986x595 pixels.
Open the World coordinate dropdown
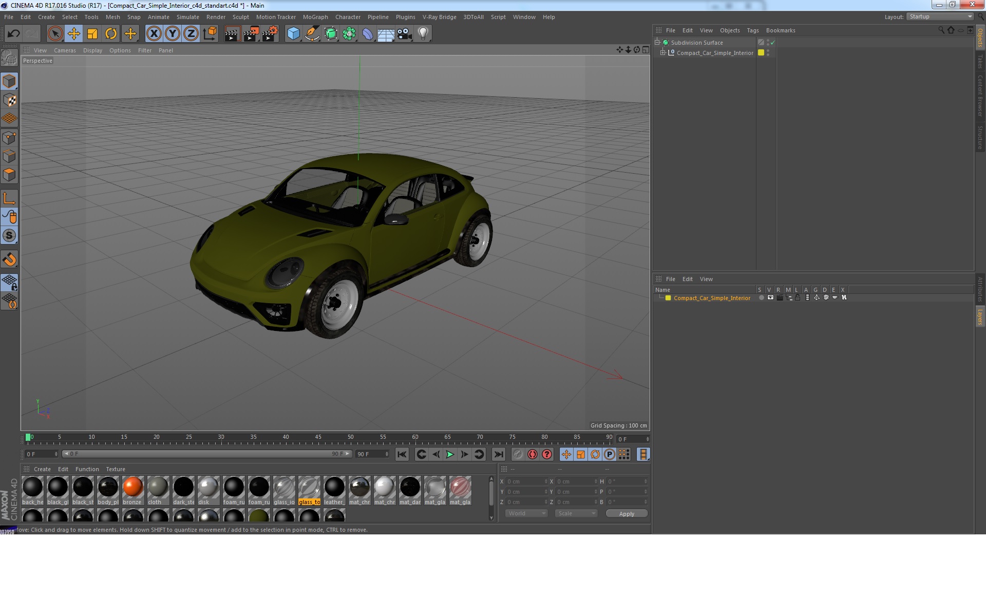click(x=526, y=513)
